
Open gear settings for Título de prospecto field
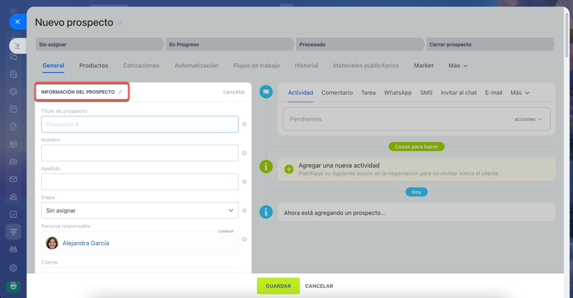pyautogui.click(x=244, y=124)
